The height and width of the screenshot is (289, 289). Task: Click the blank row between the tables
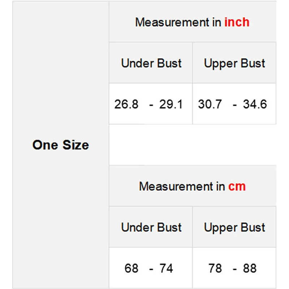point(193,145)
